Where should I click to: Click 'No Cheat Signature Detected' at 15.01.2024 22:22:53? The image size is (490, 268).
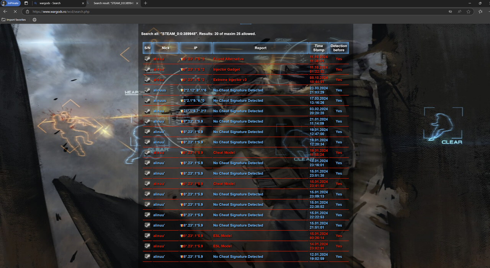[x=238, y=215]
